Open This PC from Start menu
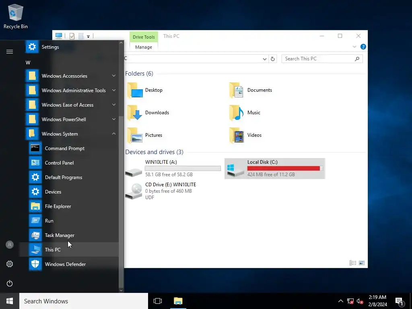412x309 pixels. (x=69, y=249)
